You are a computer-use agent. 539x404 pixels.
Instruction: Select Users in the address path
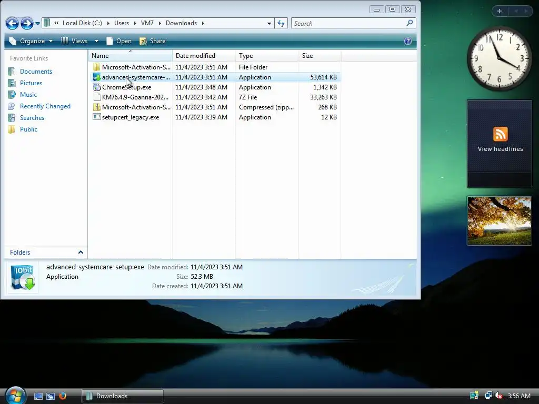pos(122,23)
